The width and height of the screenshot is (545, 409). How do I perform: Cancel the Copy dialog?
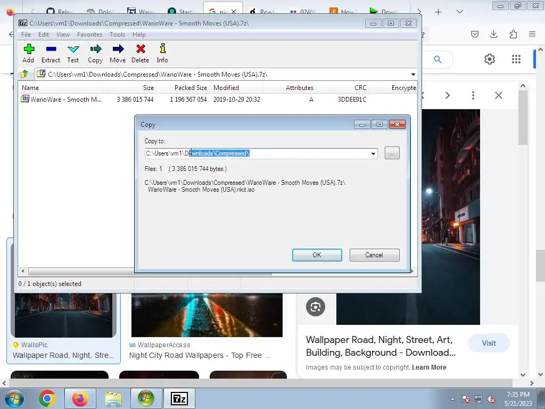pyautogui.click(x=374, y=255)
